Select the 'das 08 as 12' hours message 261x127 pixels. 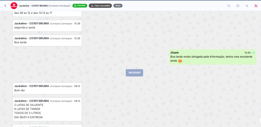33,13
